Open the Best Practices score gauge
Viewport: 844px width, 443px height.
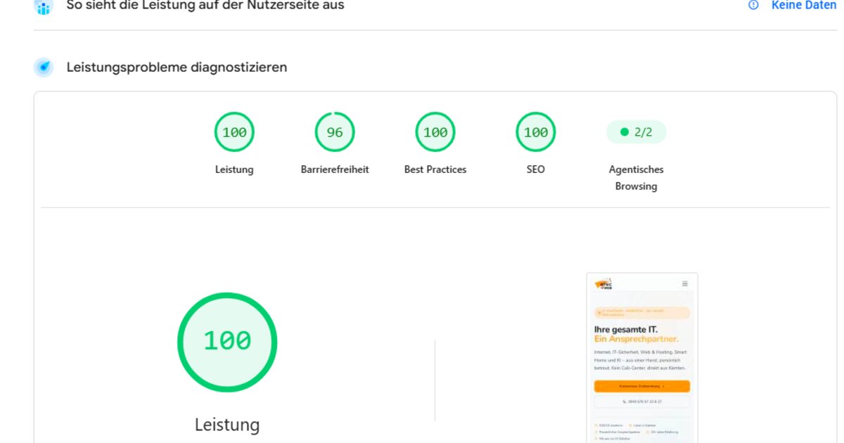click(x=435, y=132)
